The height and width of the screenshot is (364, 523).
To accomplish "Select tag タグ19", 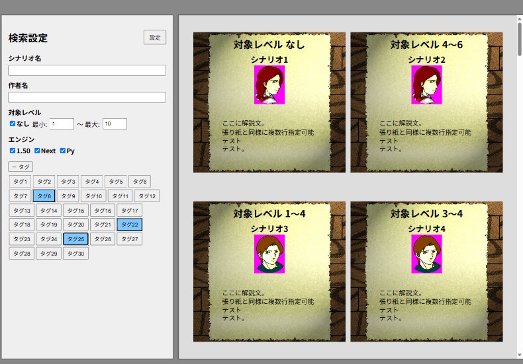I will point(49,225).
